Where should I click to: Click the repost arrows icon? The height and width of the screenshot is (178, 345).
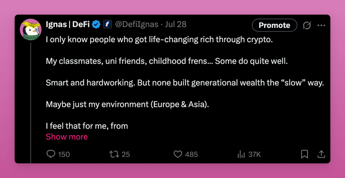pos(114,154)
